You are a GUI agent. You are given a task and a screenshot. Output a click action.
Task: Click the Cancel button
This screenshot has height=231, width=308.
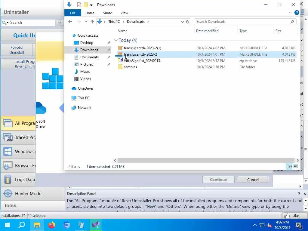point(253,180)
